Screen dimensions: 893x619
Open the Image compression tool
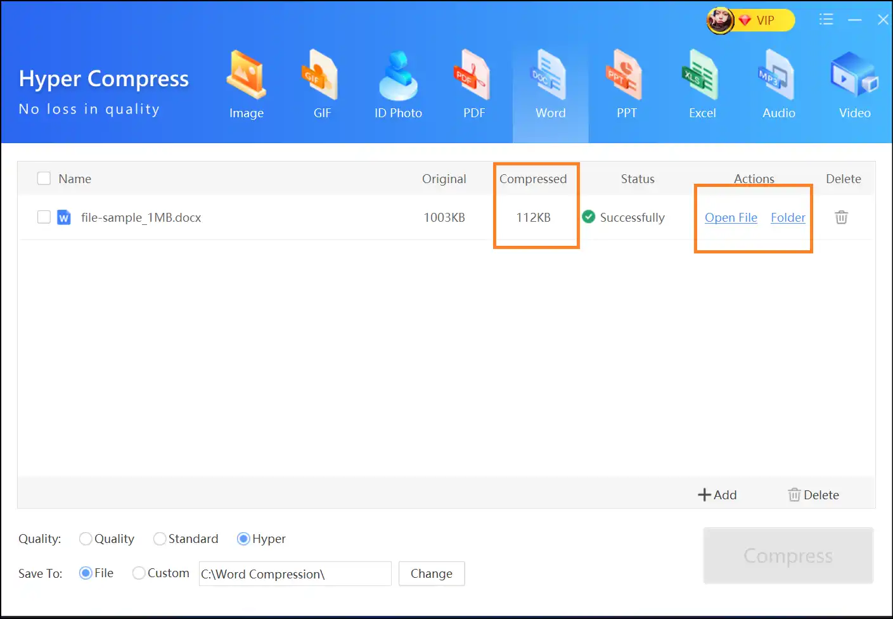(246, 85)
